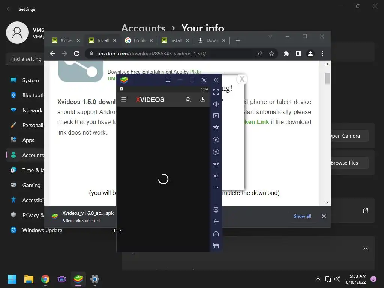The height and width of the screenshot is (288, 384).
Task: Open BlueStacks recent apps icon
Action: click(216, 246)
